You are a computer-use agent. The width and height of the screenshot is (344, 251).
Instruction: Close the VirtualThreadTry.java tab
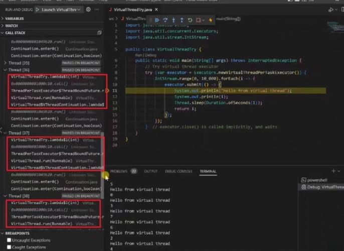(x=156, y=10)
